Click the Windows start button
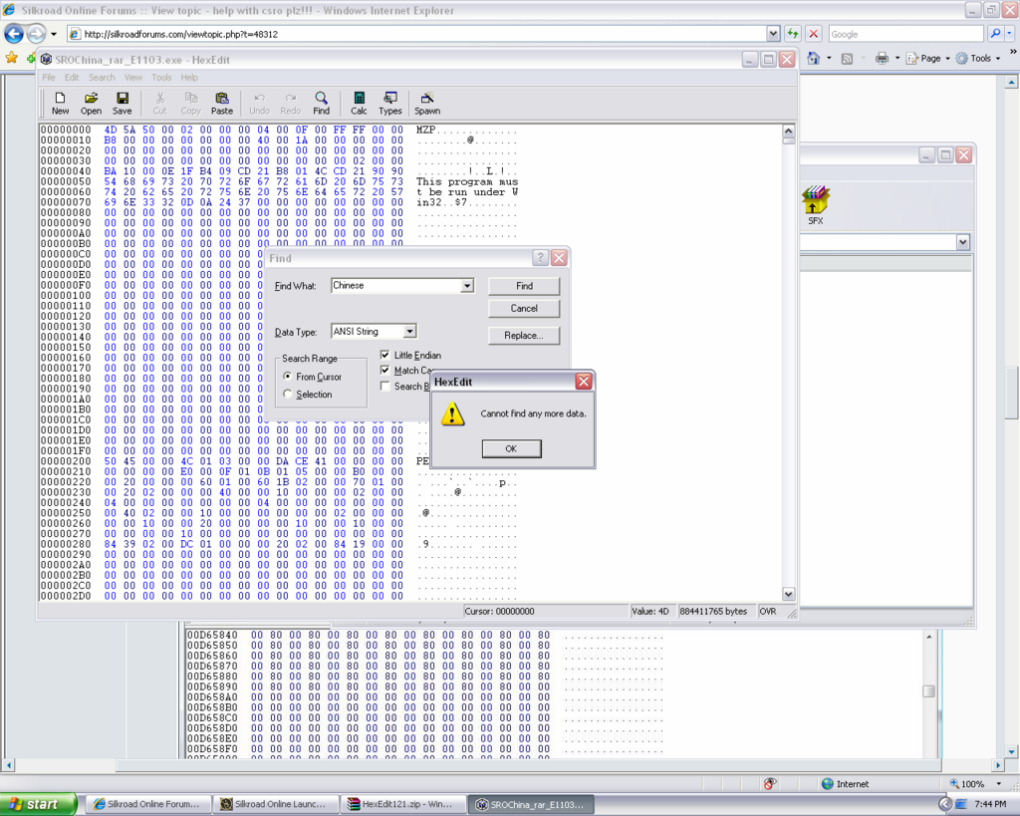 coord(38,804)
